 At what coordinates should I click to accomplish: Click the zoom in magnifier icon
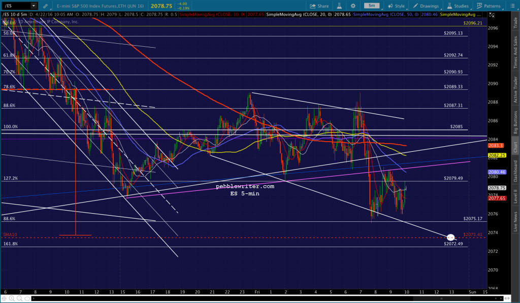tap(12, 299)
